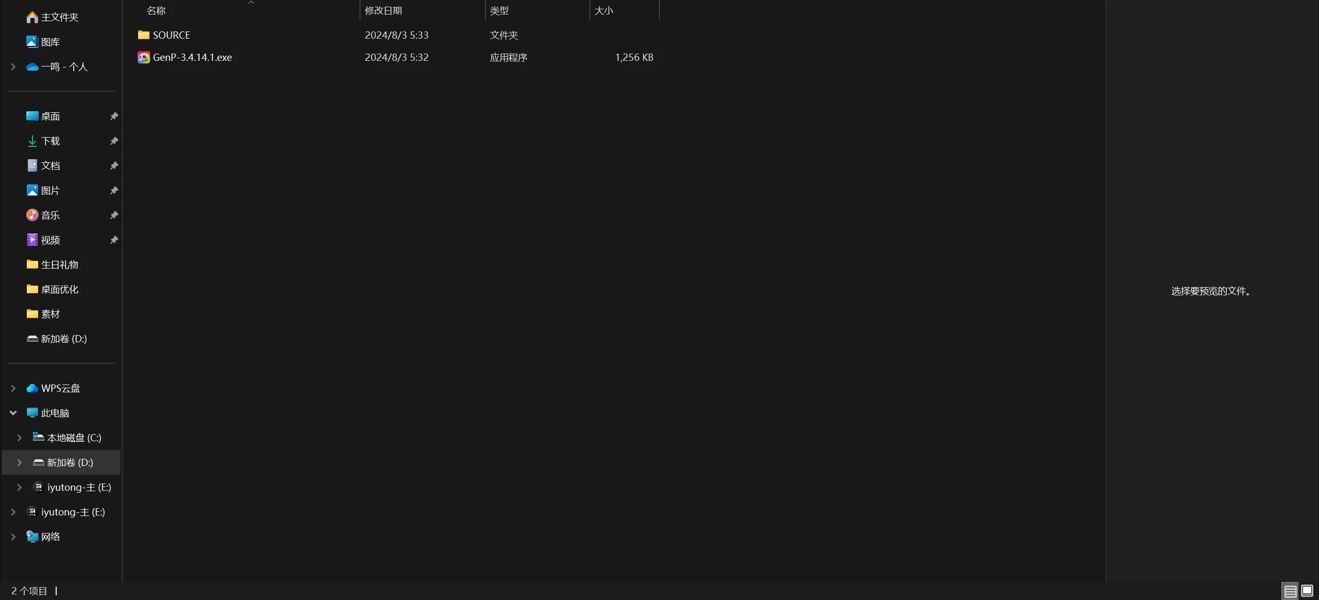Open the 音乐 music icon

[32, 215]
